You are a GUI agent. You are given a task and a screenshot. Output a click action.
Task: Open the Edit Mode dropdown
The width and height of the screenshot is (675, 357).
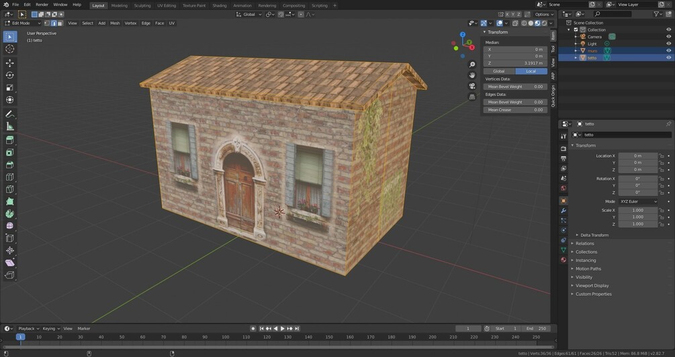[22, 23]
